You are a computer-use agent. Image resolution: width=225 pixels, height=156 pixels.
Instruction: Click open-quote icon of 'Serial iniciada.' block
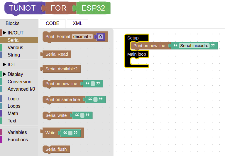click(175, 45)
